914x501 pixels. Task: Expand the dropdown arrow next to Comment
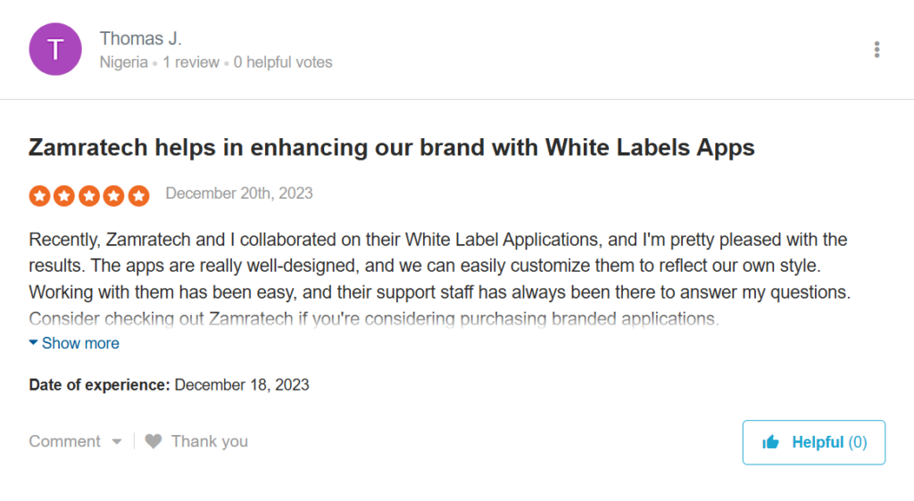coord(116,441)
